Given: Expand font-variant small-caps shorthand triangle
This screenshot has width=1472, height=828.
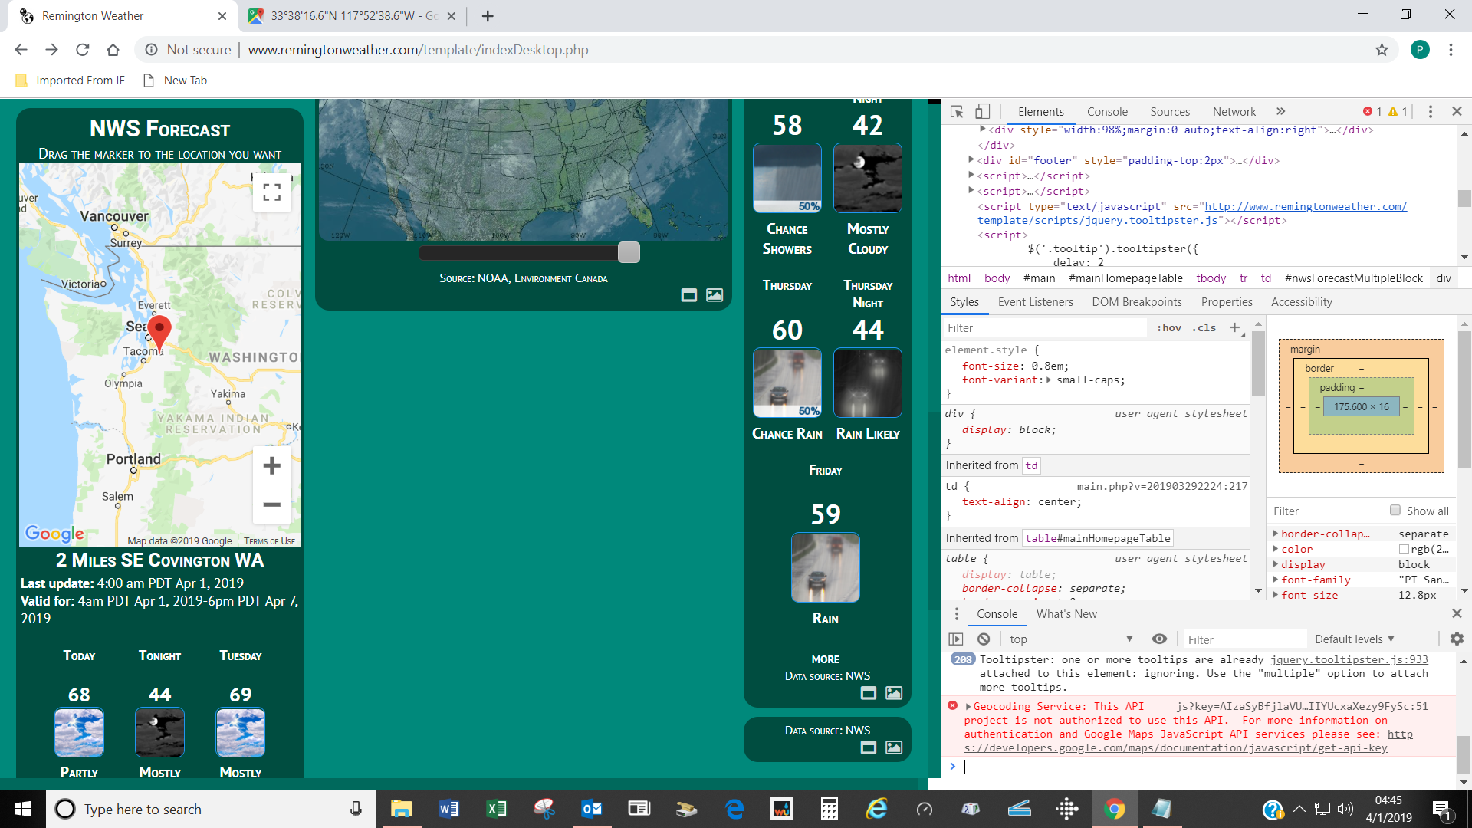Looking at the screenshot, I should (1049, 380).
